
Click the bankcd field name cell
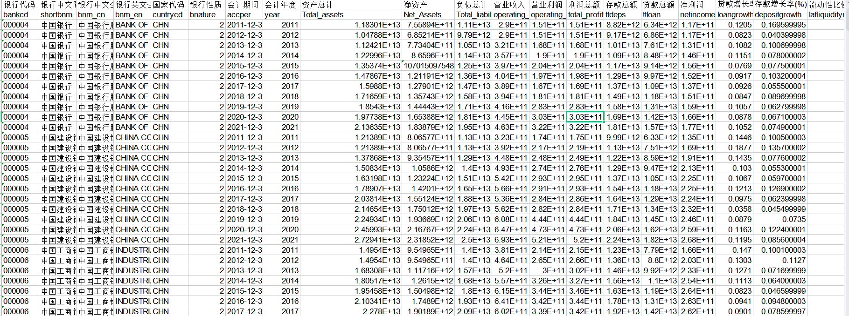20,14
